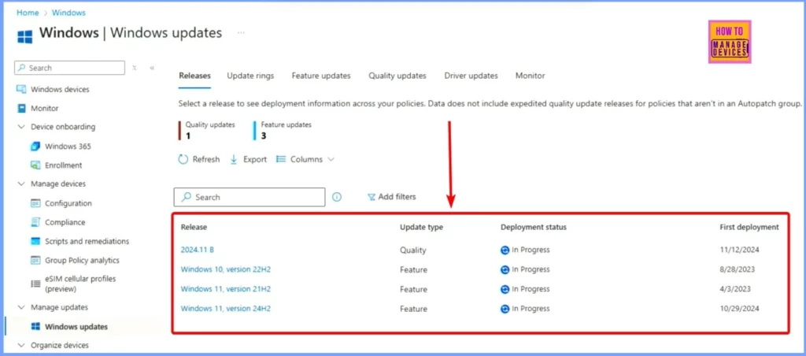Screen dimensions: 806x356
Task: Sort by the Update type column header
Action: point(422,227)
